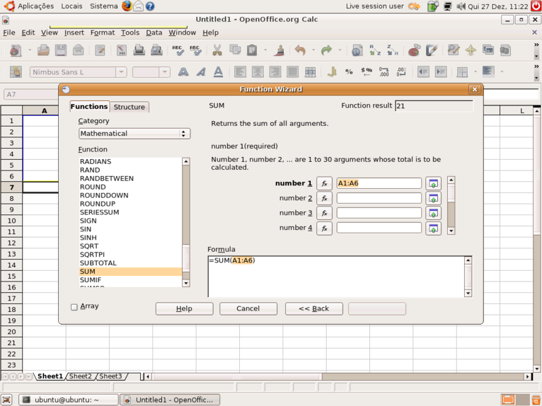
Task: Click the Cut scissors icon
Action: coord(217,50)
